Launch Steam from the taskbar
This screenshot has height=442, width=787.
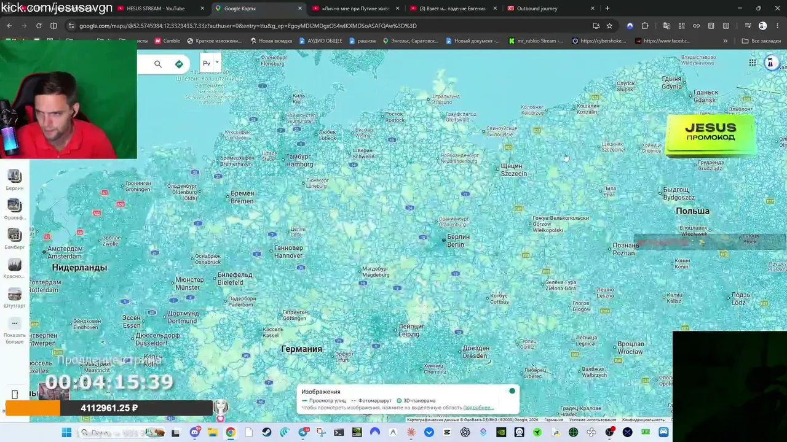point(266,432)
